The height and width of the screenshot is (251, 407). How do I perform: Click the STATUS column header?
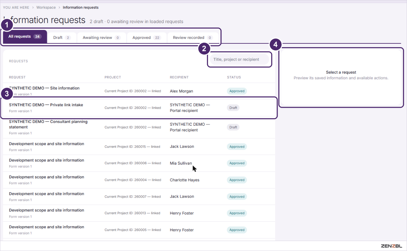[234, 77]
